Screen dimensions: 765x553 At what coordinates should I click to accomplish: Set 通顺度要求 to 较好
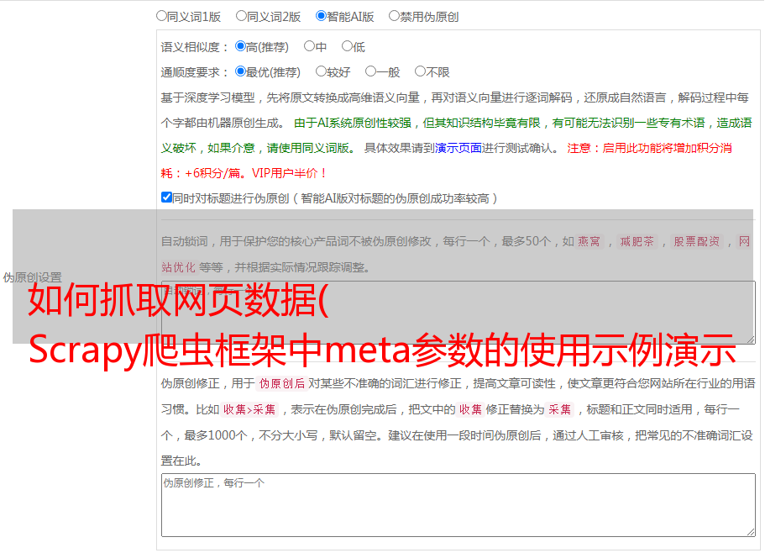(x=321, y=71)
